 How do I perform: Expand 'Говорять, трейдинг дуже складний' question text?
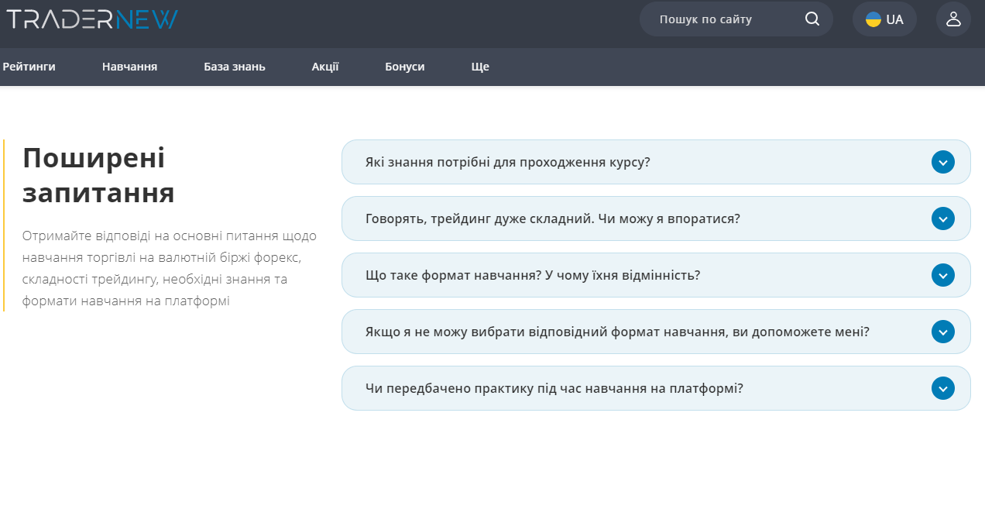tap(552, 218)
